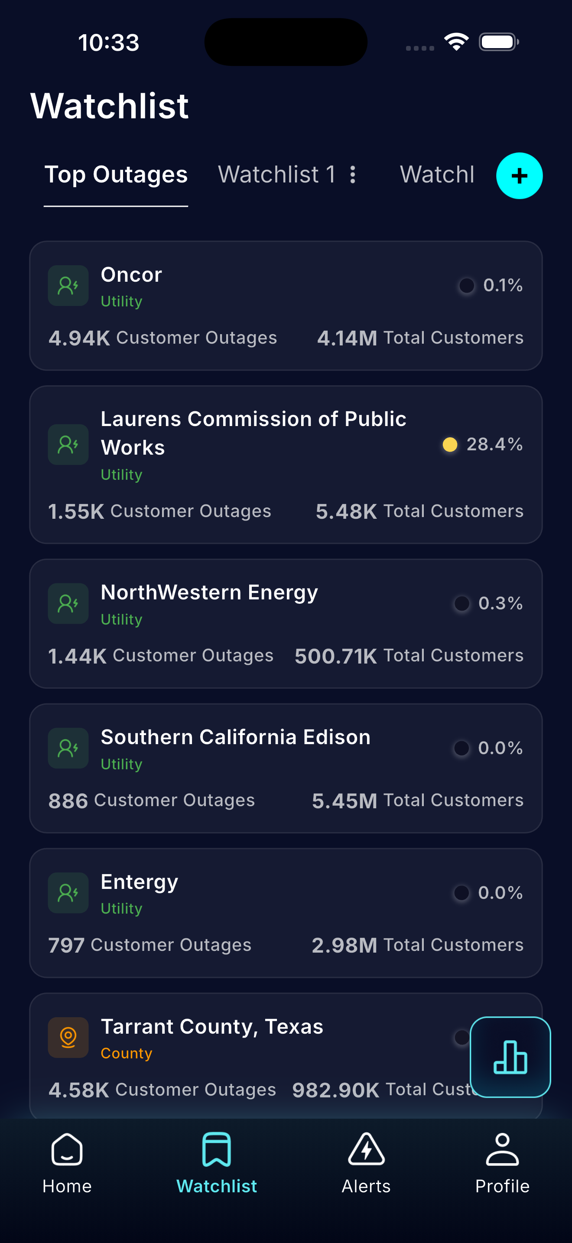Viewport: 572px width, 1243px height.
Task: Open the partially visible third watchlist tab
Action: [x=437, y=175]
